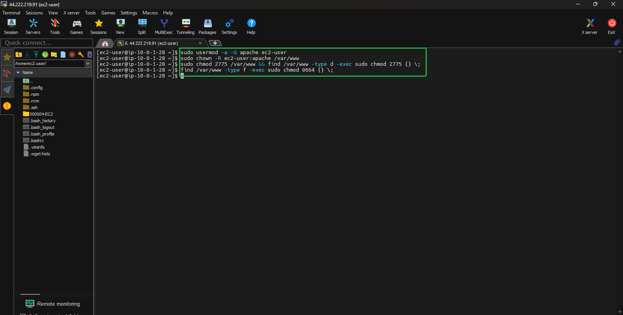Screen dimensions: 623x315
Task: Open the Sessions star toolbar icon
Action: point(99,26)
